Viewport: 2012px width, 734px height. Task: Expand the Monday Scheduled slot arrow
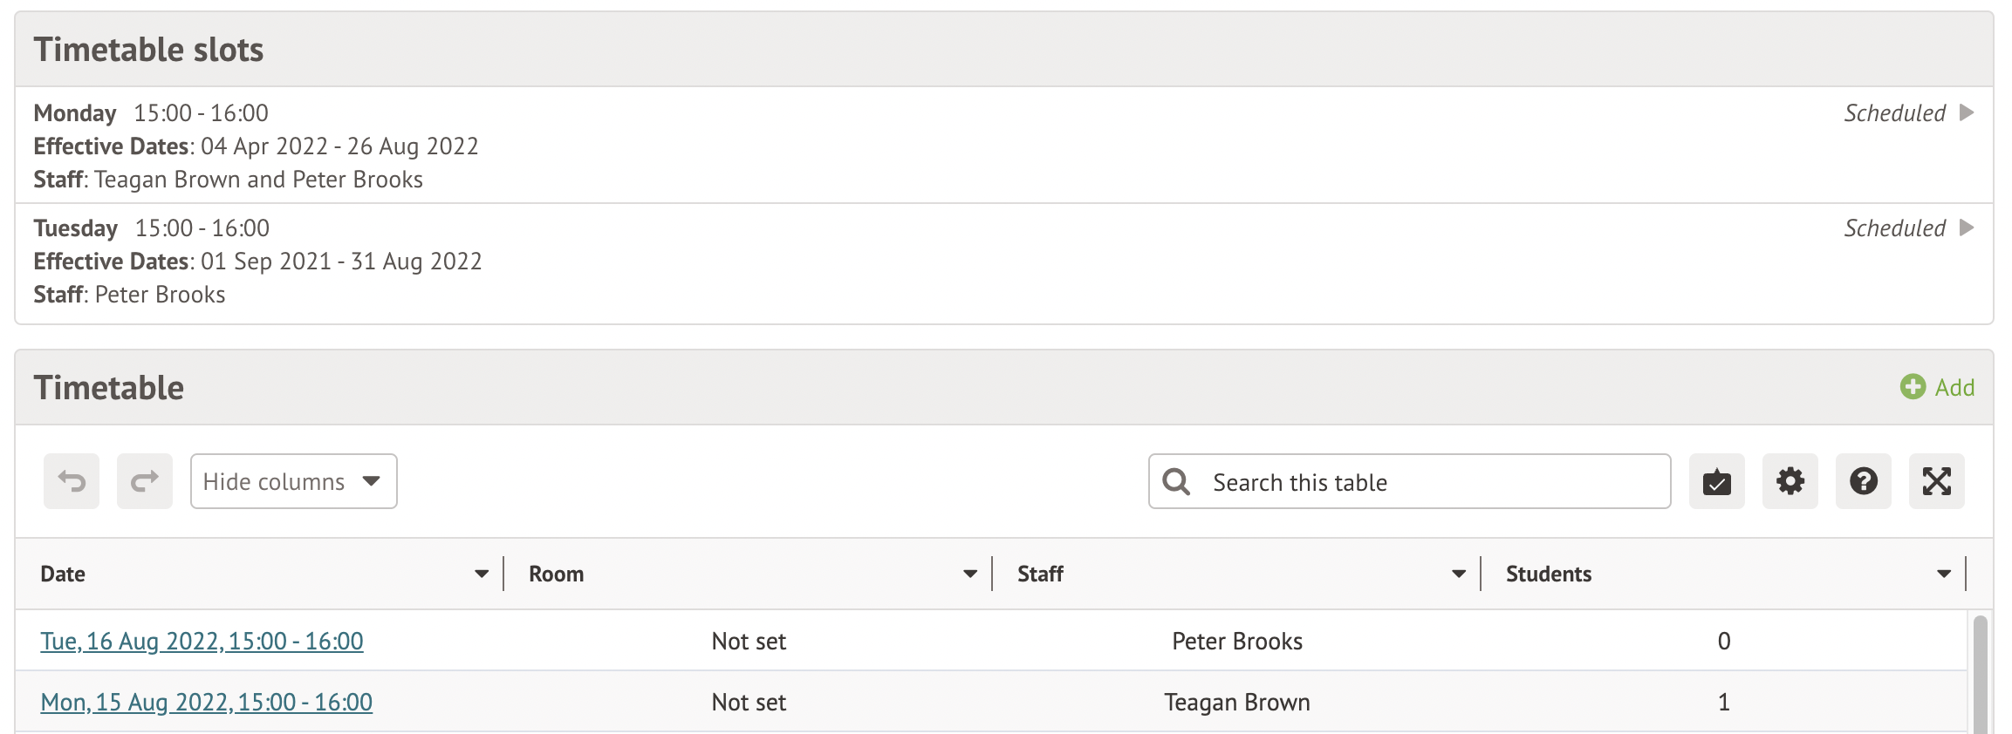[1967, 112]
